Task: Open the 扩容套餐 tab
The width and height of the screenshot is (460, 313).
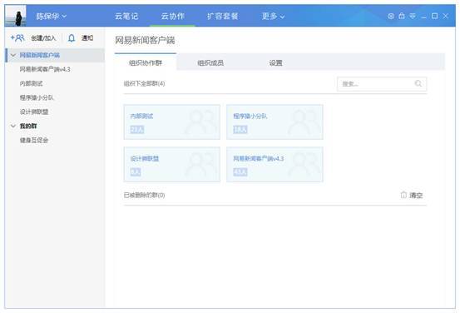Action: click(222, 16)
